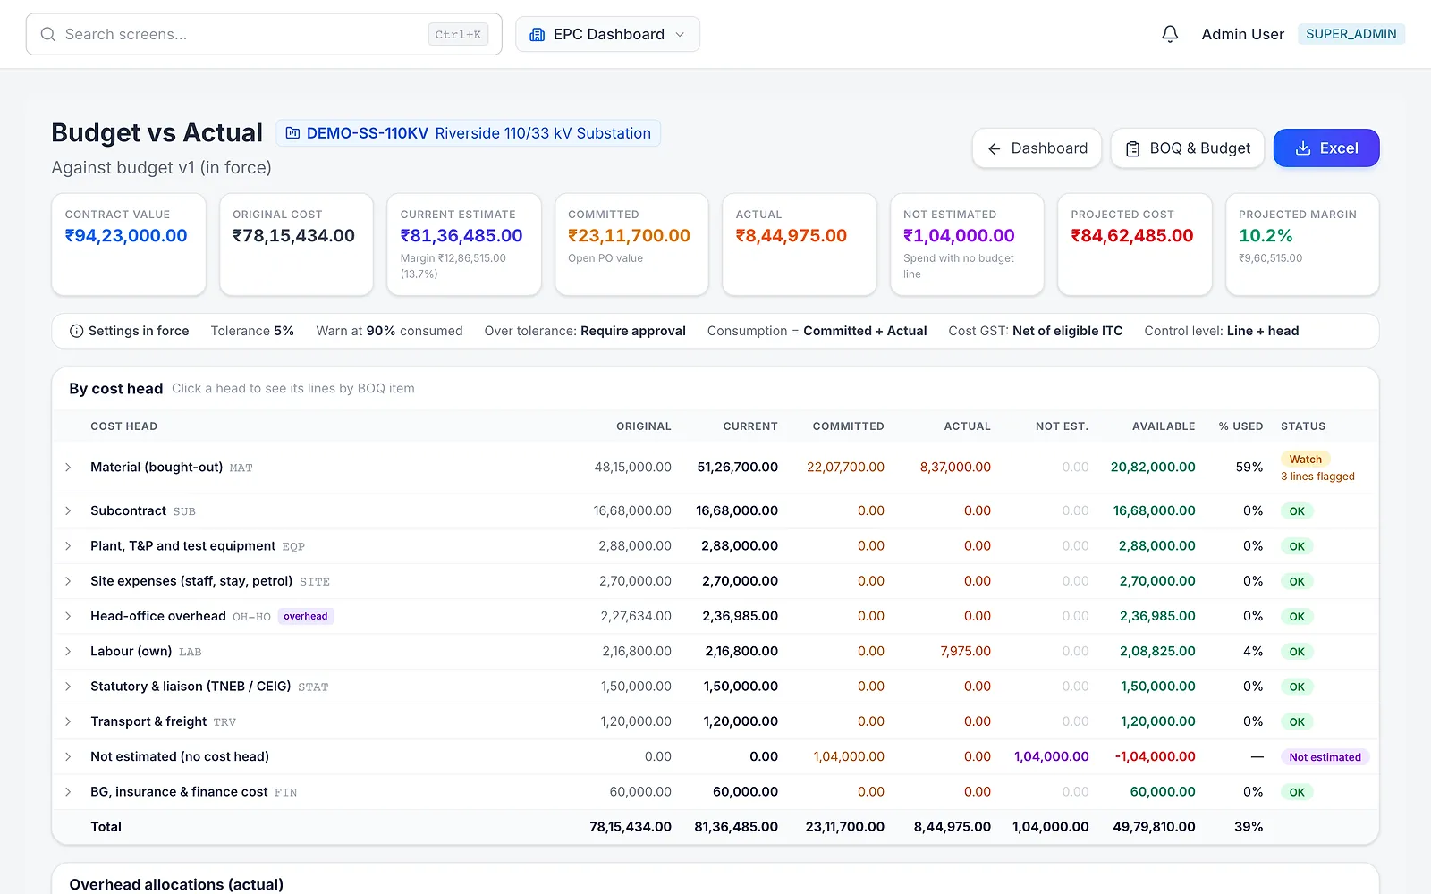
Task: Click the search magnifier icon
Action: (48, 34)
